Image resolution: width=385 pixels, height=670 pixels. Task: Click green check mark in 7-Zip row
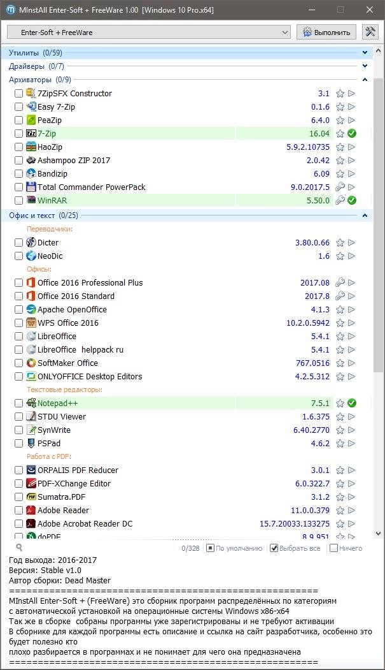tap(352, 134)
